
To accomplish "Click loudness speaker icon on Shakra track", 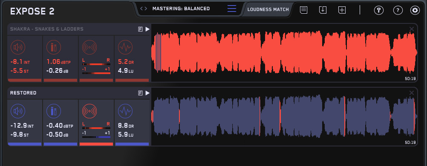I will click(18, 47).
